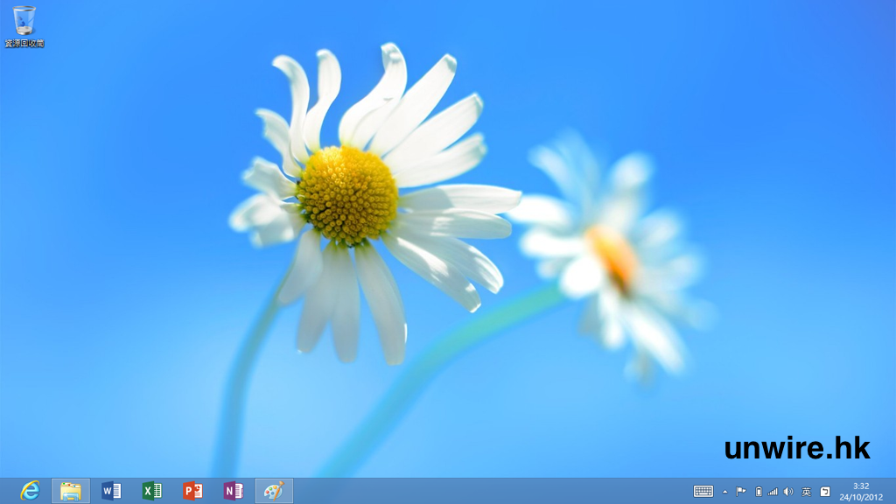Launch Excel from the taskbar
This screenshot has width=896, height=504.
coord(152,491)
